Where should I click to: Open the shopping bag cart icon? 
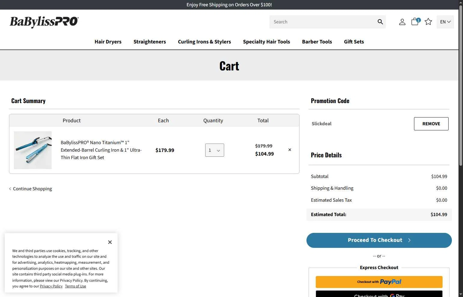(x=415, y=22)
